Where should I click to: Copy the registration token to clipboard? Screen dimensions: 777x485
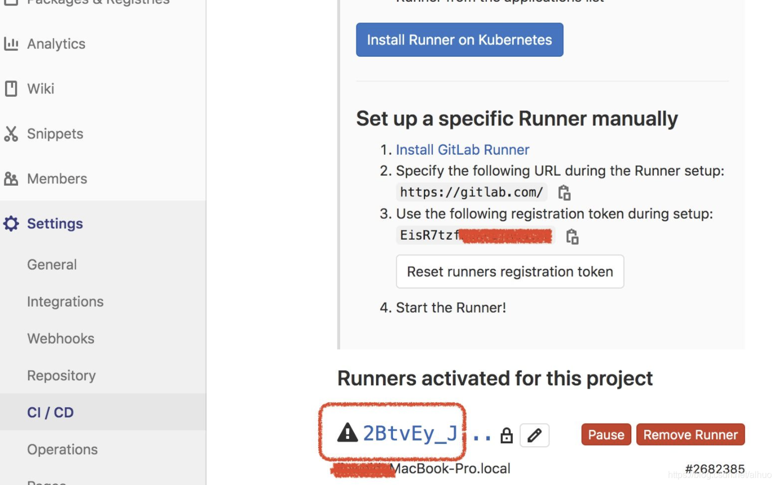pos(572,236)
